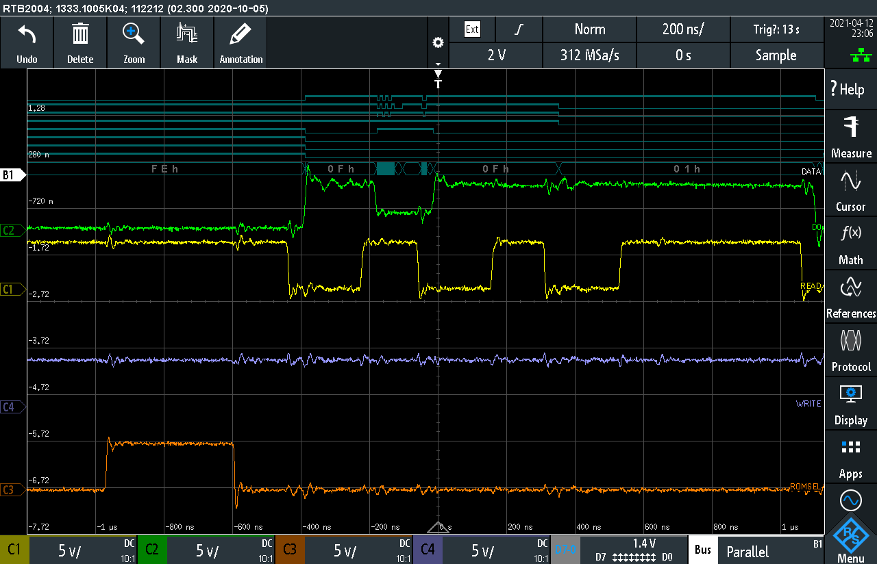Toggle channel C3 on the bottom bar
Viewport: 877px width, 564px height.
point(289,550)
